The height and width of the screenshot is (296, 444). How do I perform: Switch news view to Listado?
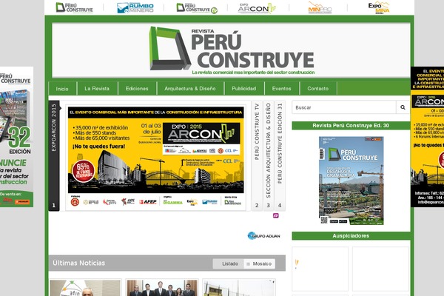[x=228, y=263]
